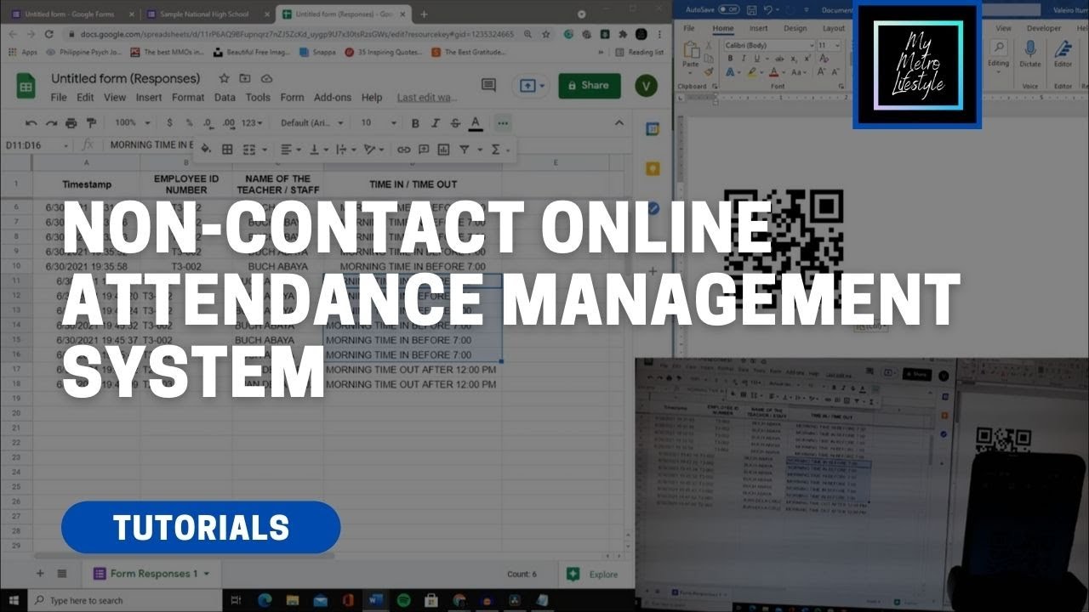Image resolution: width=1089 pixels, height=612 pixels.
Task: Open the vertical align dropdown in Sheets
Action: tap(318, 150)
